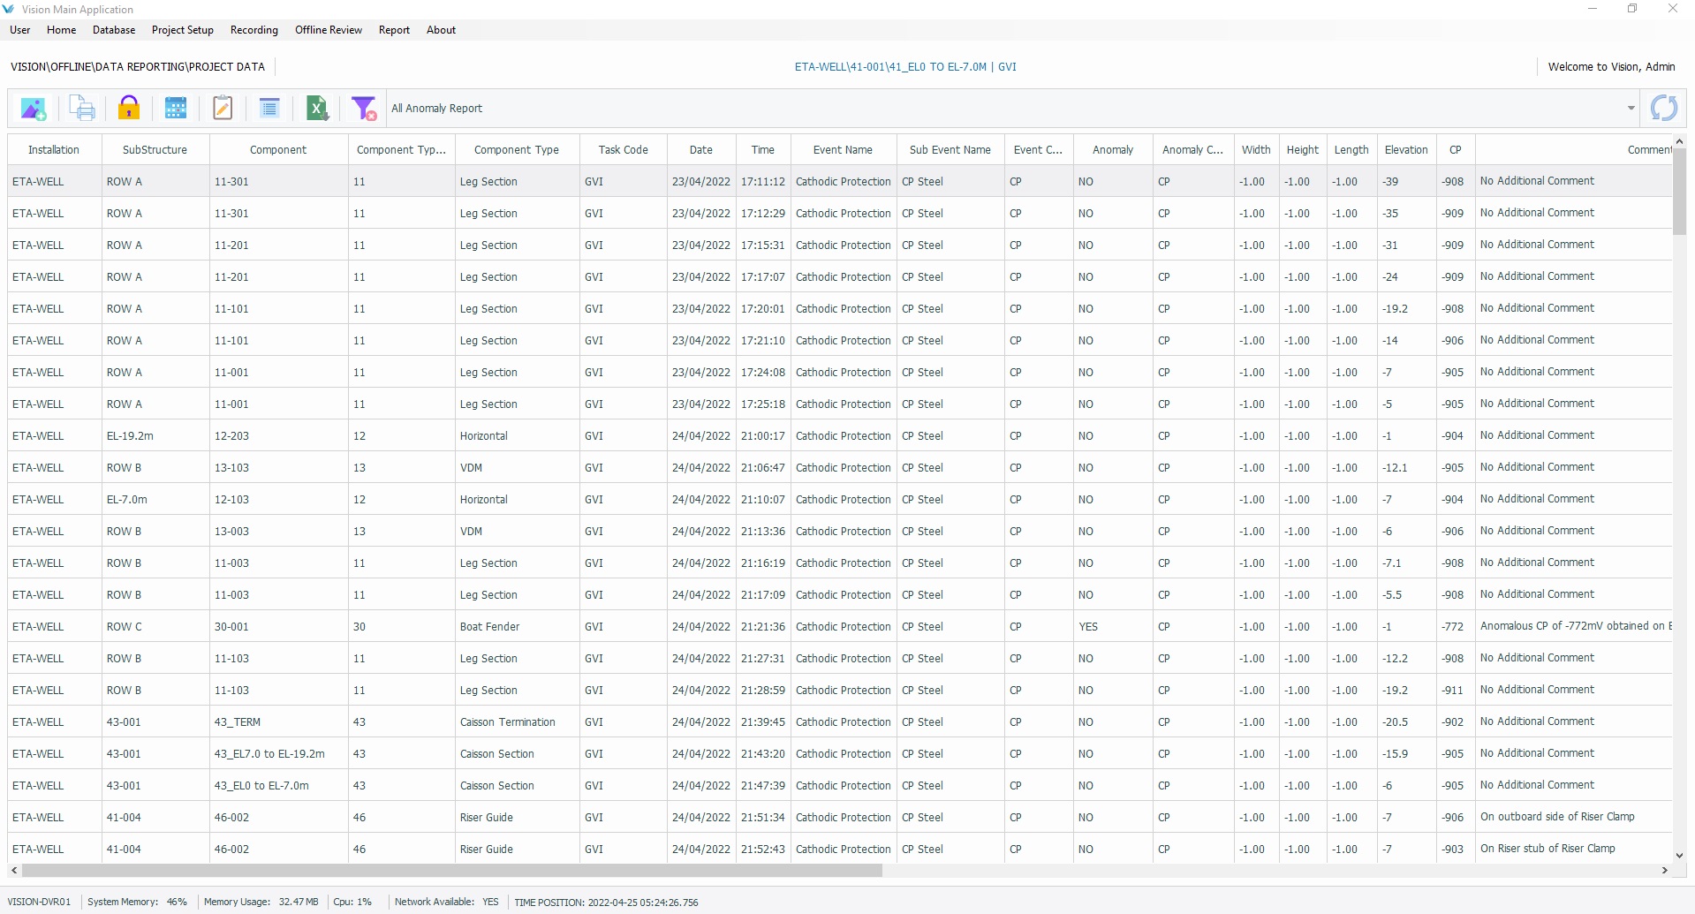The width and height of the screenshot is (1695, 914).
Task: Click the vertical scrollbar down arrow
Action: coord(1679,855)
